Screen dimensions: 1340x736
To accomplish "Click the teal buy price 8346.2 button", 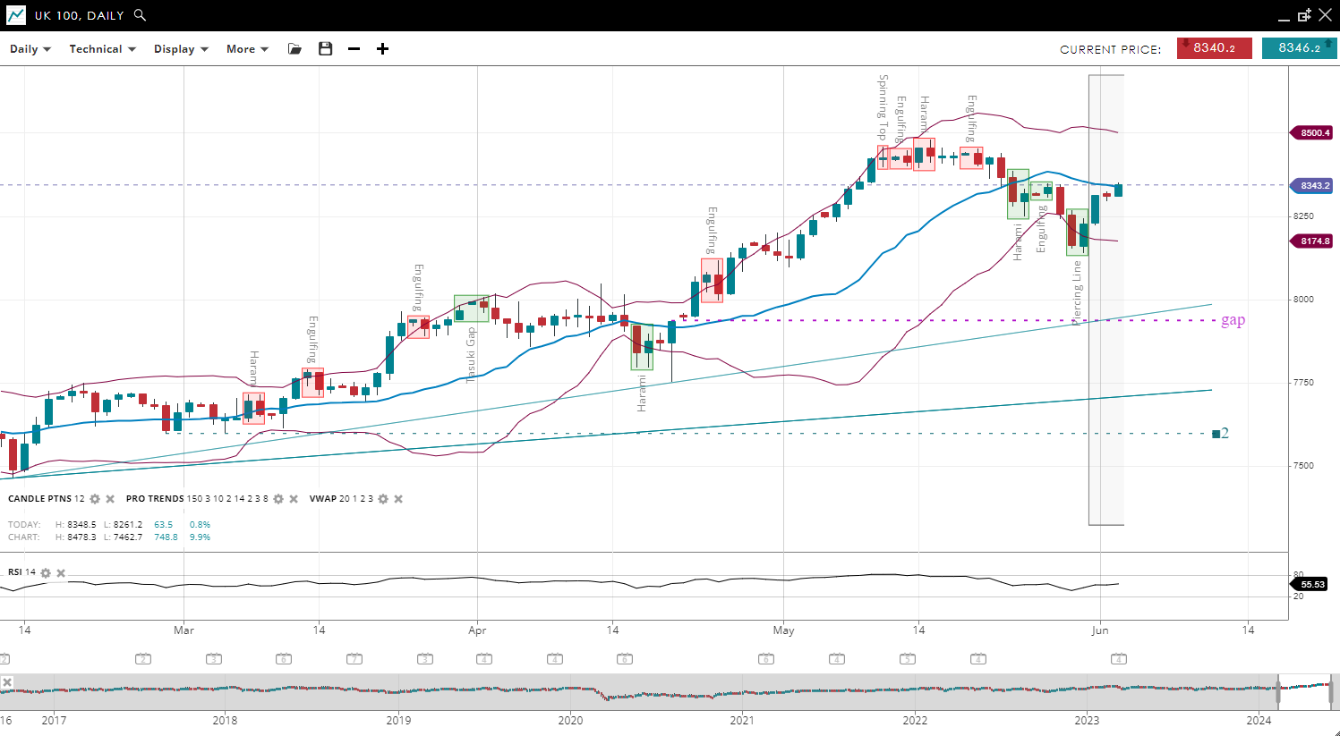I will point(1299,48).
